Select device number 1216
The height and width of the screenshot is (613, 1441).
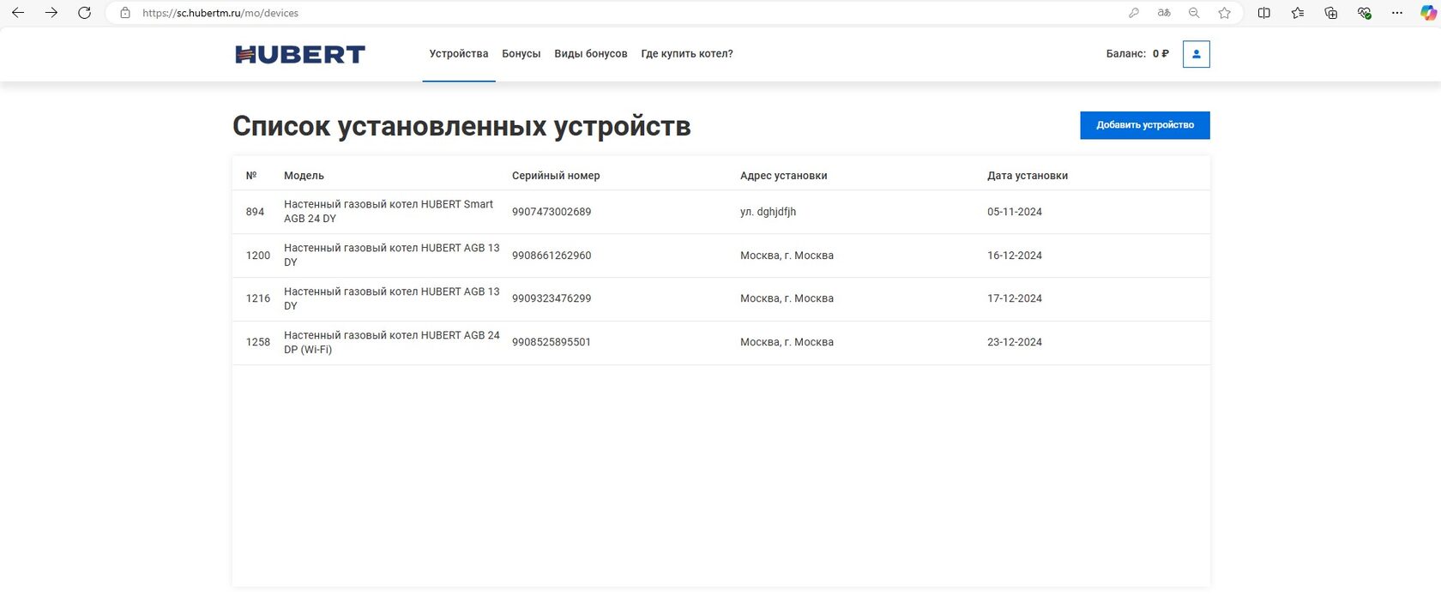258,298
